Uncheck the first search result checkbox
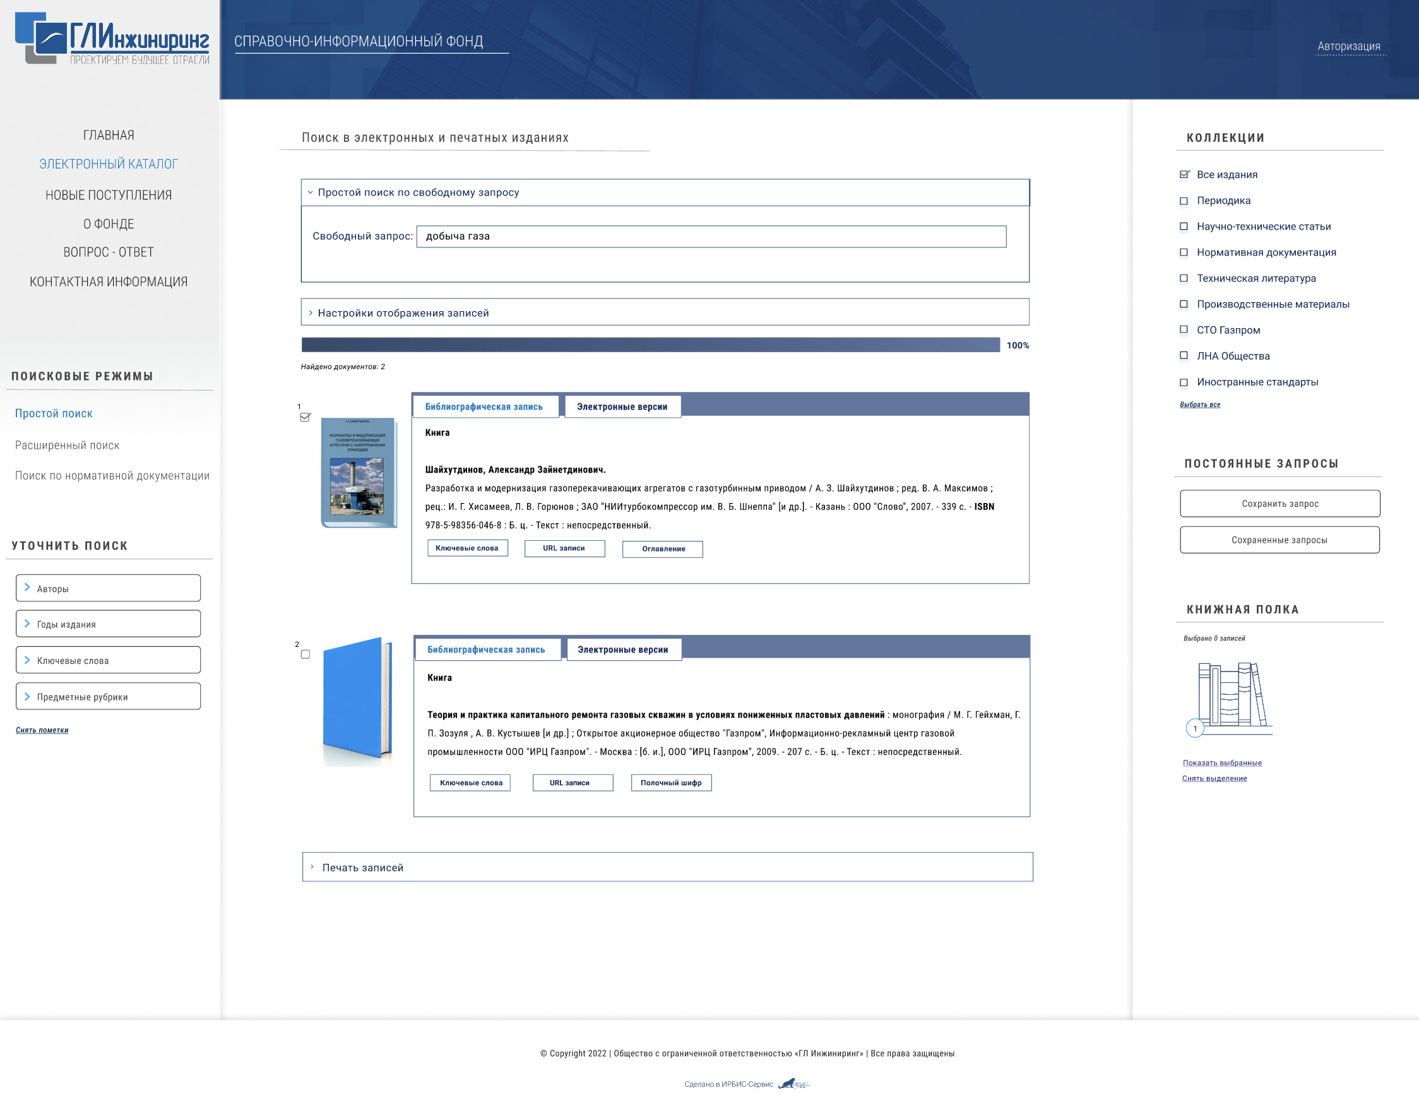1419x1107 pixels. (x=306, y=417)
